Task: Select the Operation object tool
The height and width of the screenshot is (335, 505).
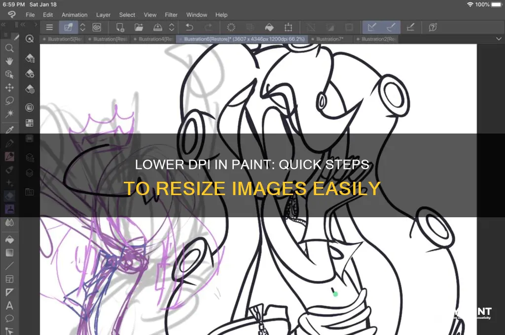Action: 9,74
